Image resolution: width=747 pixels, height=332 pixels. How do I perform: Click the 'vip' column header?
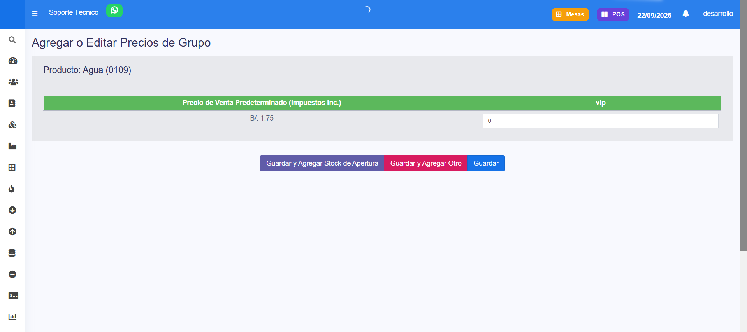[x=601, y=103]
